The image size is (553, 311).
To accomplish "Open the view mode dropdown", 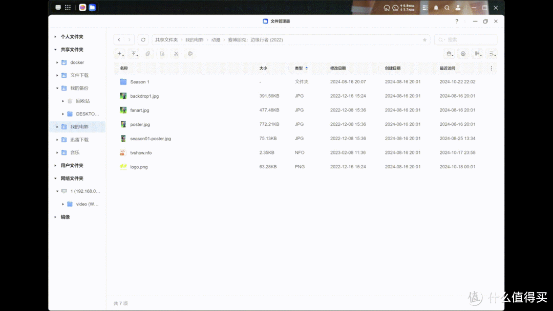I will coord(477,54).
